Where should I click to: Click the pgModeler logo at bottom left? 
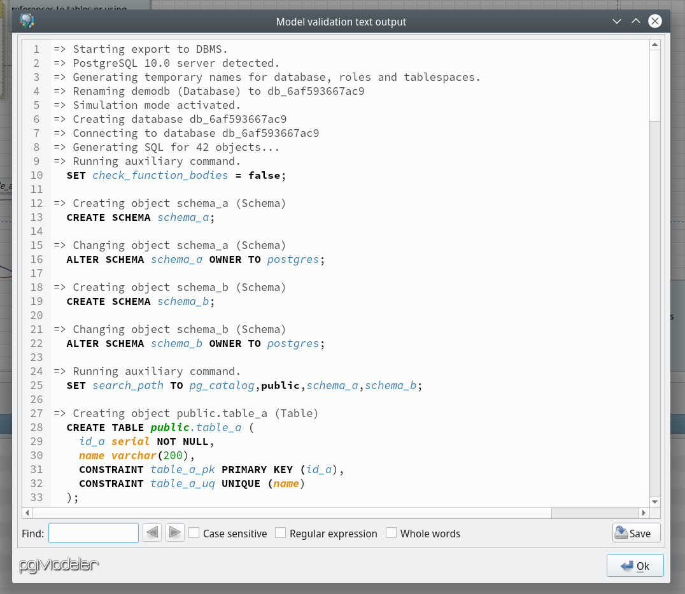pyautogui.click(x=59, y=565)
